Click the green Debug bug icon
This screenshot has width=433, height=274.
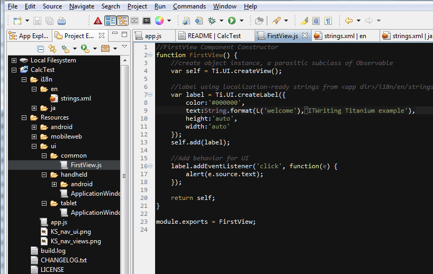click(212, 21)
